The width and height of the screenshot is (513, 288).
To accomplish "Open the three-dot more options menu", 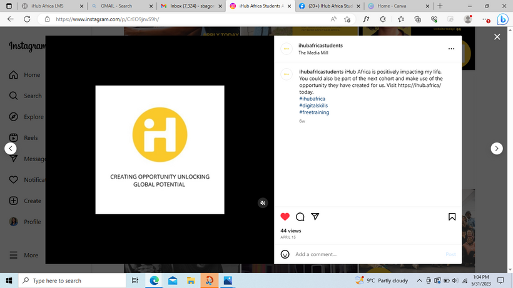I will 451,48.
